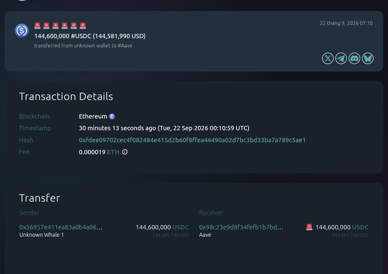This screenshot has height=274, width=388.
Task: Click the fee info circle icon
Action: click(125, 152)
